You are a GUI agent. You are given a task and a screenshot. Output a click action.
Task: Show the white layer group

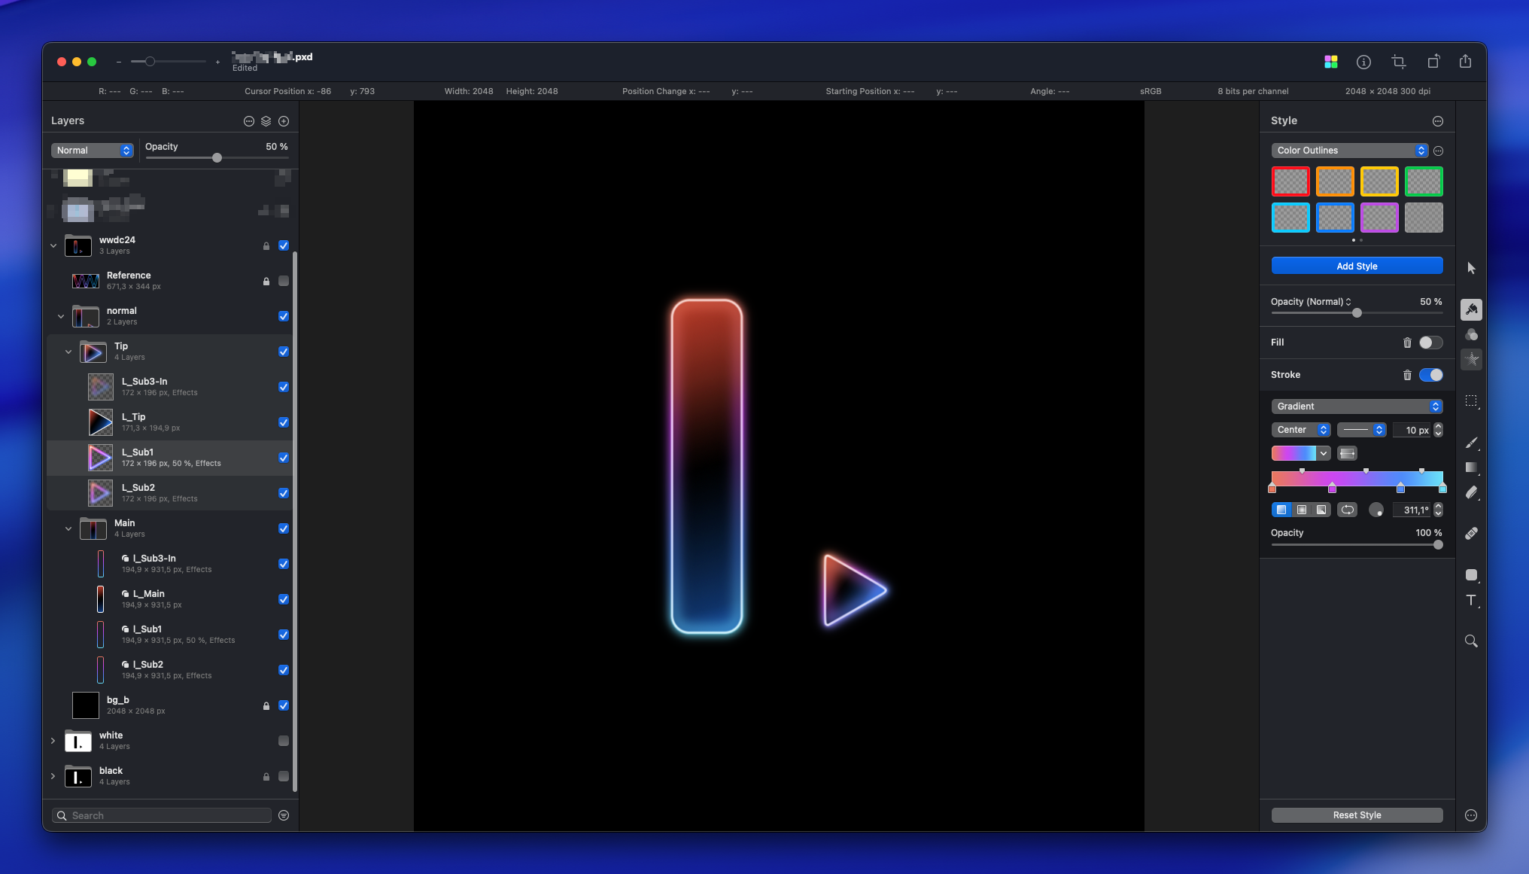pos(284,741)
